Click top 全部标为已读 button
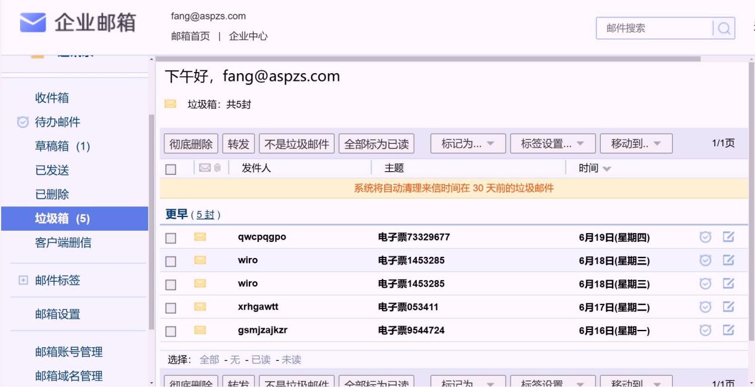 tap(376, 144)
